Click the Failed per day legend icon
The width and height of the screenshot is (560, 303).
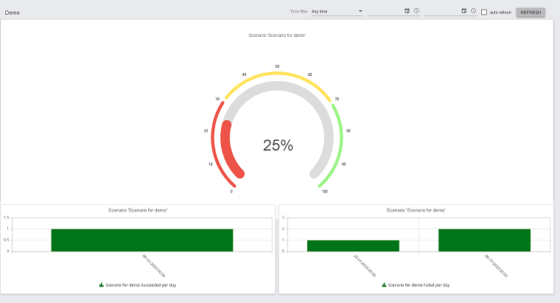click(x=384, y=285)
